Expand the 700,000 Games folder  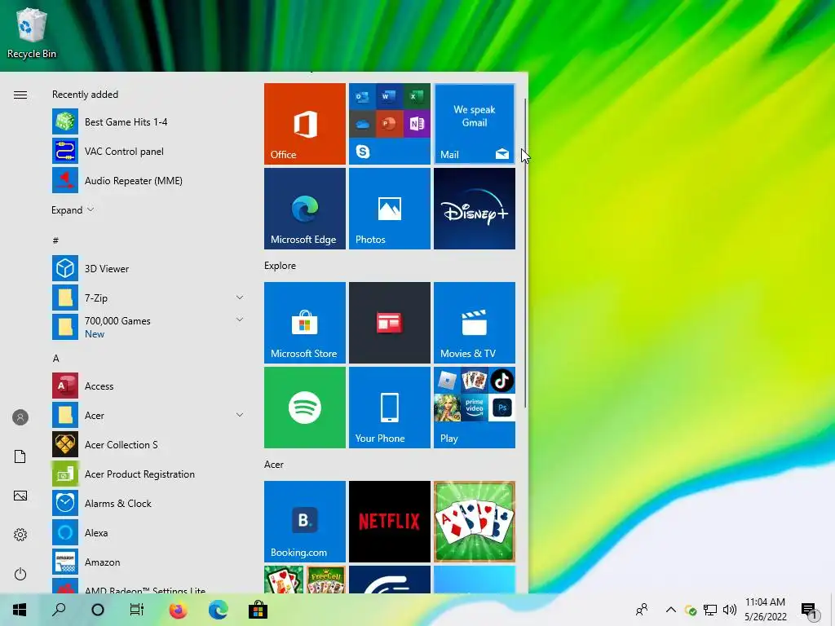[240, 320]
